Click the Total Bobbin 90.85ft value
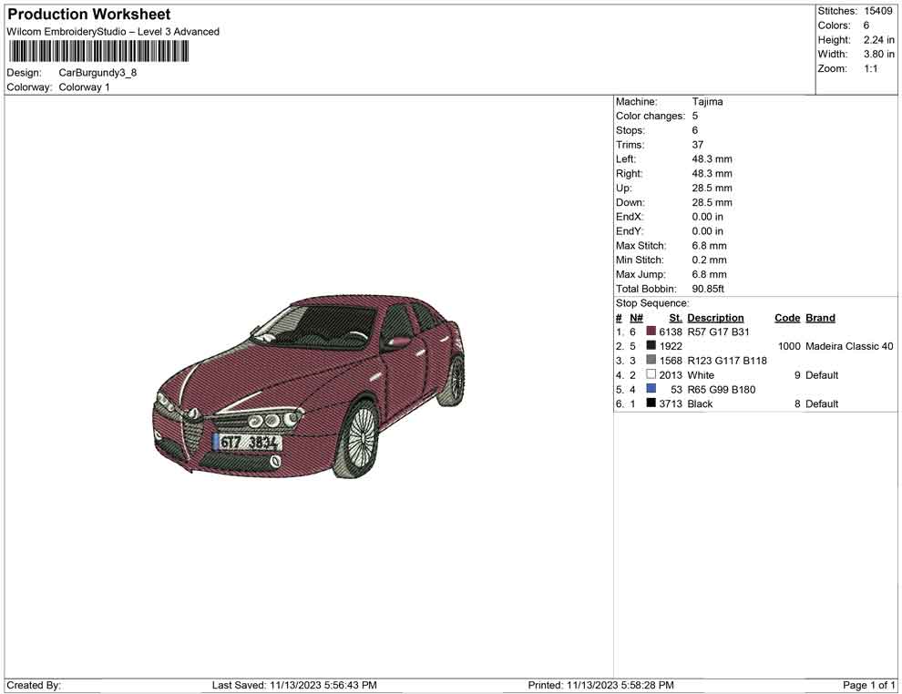The image size is (902, 694). coord(707,289)
